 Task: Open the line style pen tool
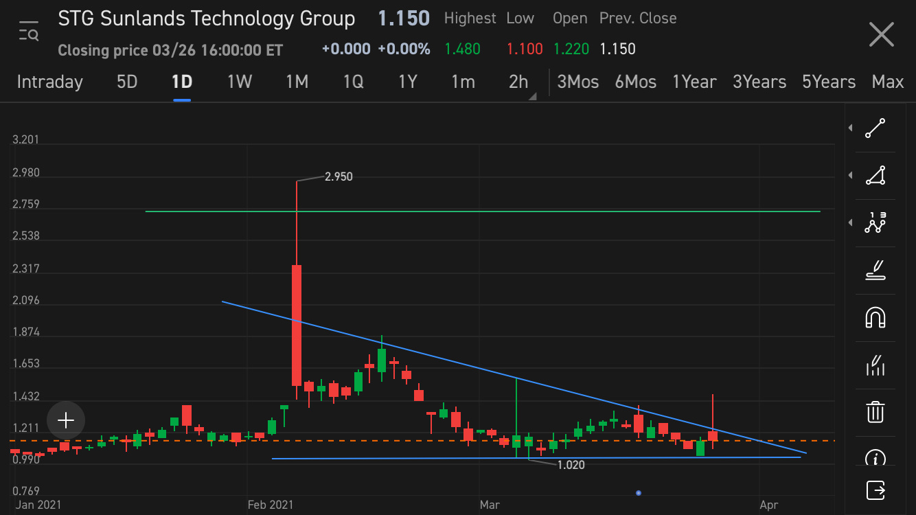tap(875, 270)
